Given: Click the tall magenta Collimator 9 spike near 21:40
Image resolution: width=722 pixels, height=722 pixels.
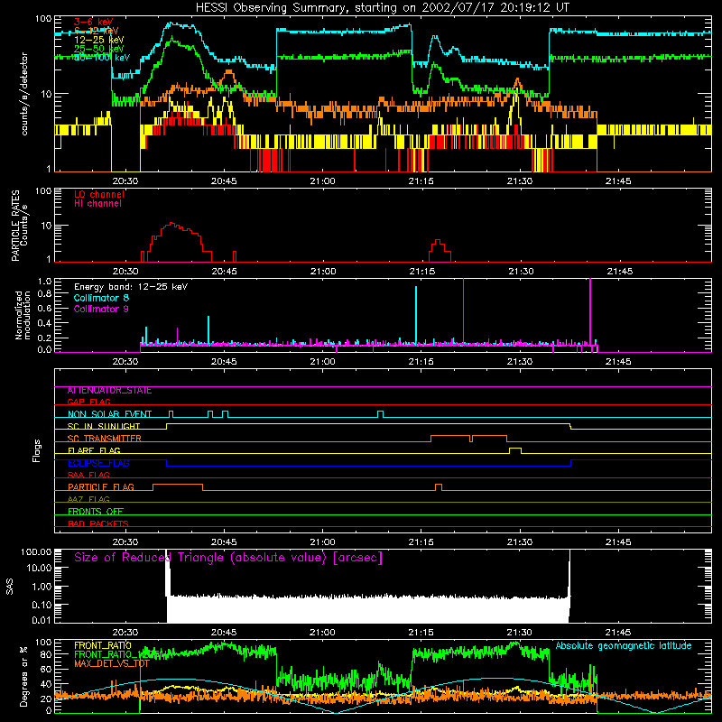Looking at the screenshot, I should tap(590, 315).
